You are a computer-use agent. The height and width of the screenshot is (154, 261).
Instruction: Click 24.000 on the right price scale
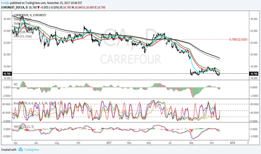pos(254,31)
